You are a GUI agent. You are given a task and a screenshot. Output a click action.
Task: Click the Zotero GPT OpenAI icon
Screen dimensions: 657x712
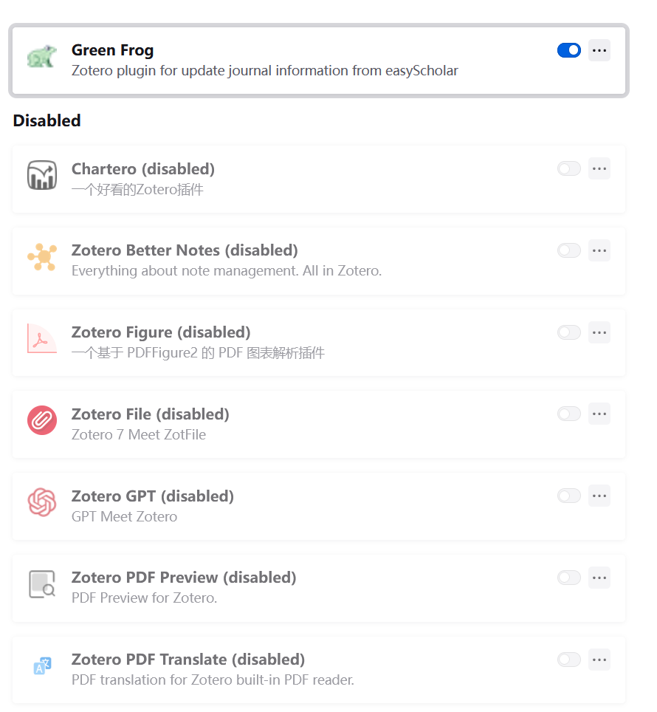pyautogui.click(x=42, y=502)
